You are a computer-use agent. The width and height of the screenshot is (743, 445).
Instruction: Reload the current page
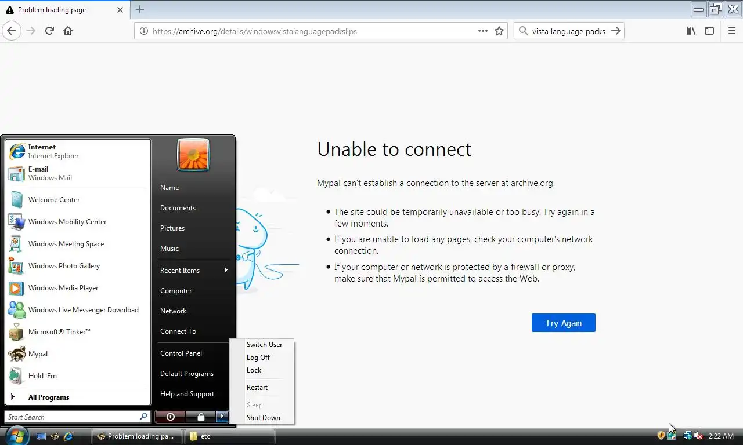[x=49, y=31]
